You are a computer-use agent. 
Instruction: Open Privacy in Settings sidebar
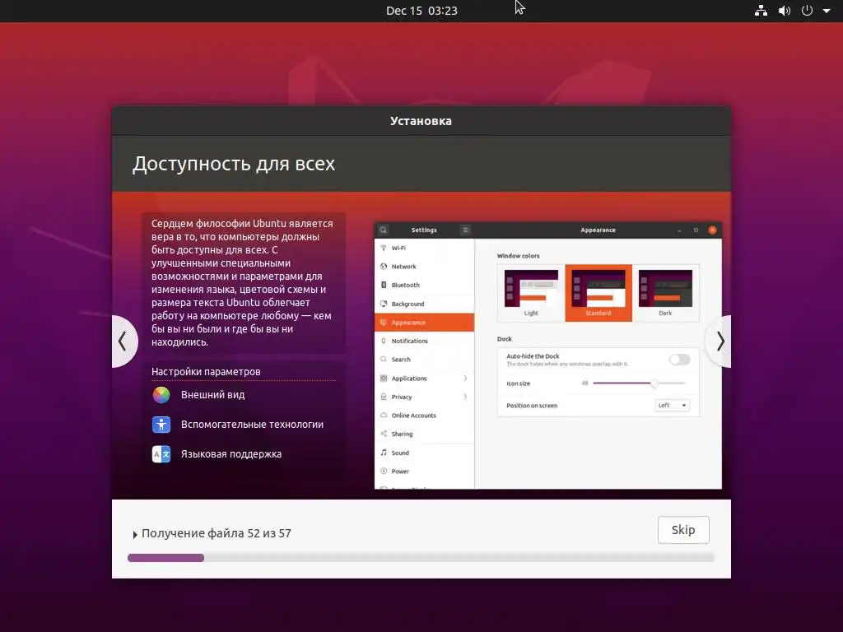(x=424, y=397)
